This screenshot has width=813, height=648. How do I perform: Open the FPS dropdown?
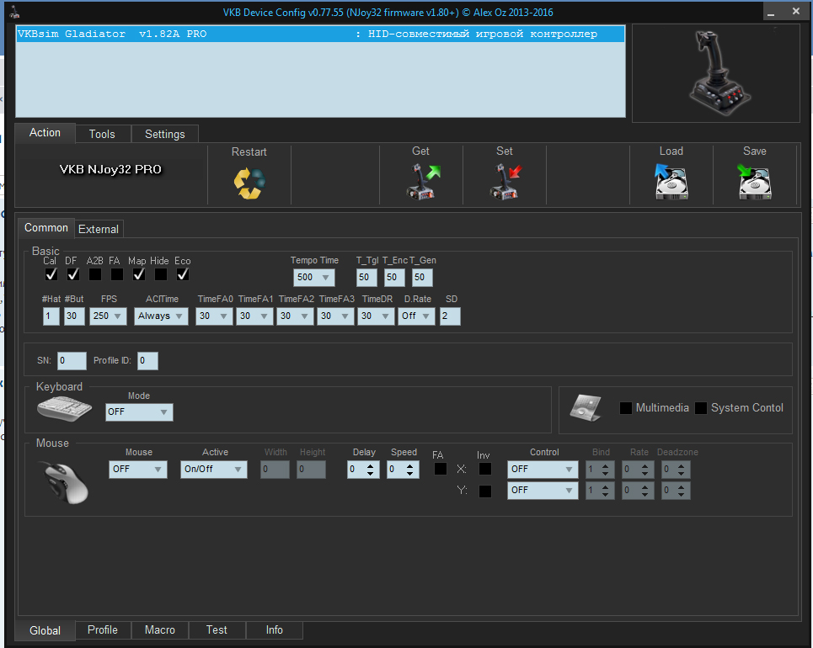point(108,316)
